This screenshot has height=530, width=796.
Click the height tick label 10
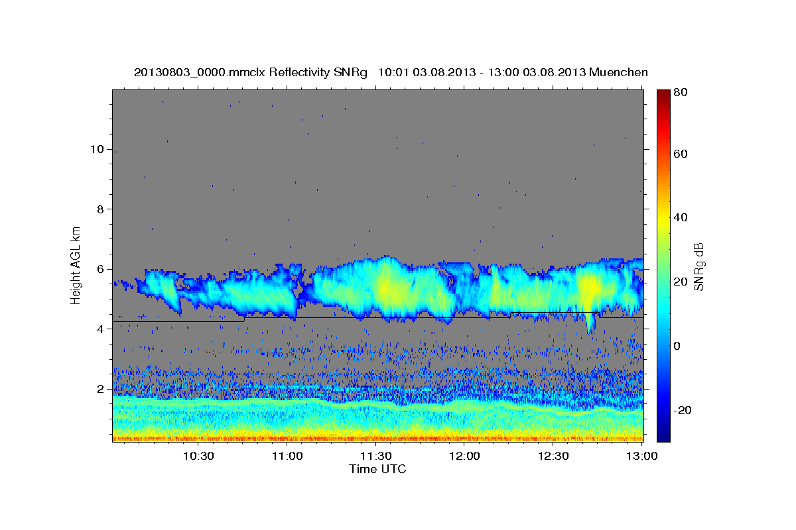(97, 149)
